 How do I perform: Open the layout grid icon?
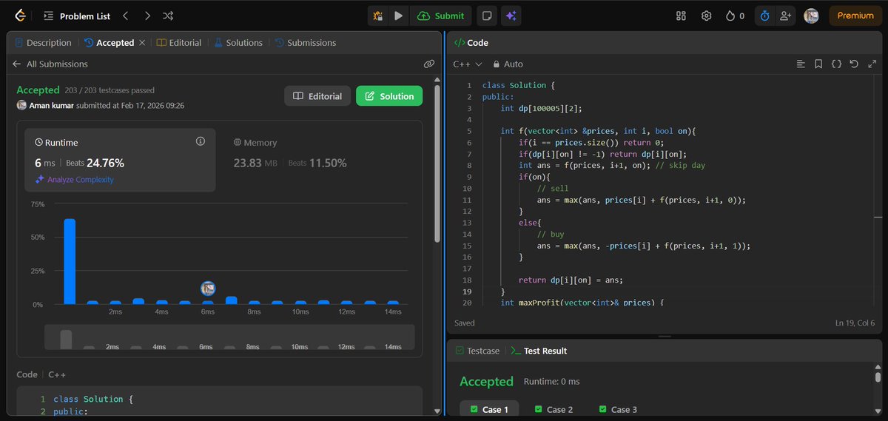point(682,16)
